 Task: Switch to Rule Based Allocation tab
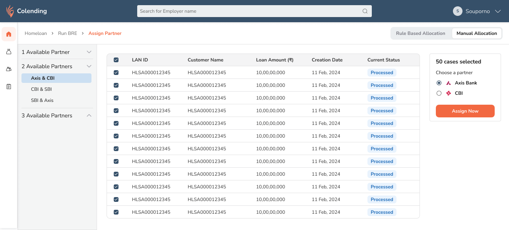click(421, 33)
